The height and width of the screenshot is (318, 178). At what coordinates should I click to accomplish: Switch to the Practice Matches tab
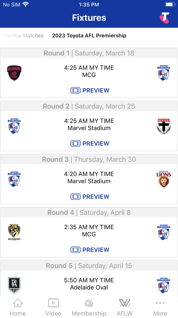coord(23,36)
